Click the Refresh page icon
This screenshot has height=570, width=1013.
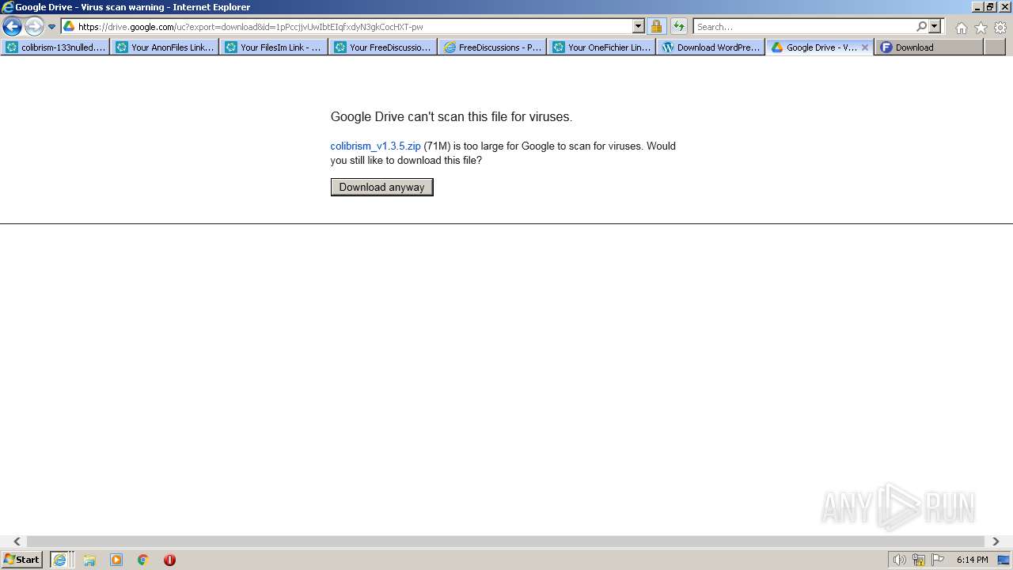[678, 26]
